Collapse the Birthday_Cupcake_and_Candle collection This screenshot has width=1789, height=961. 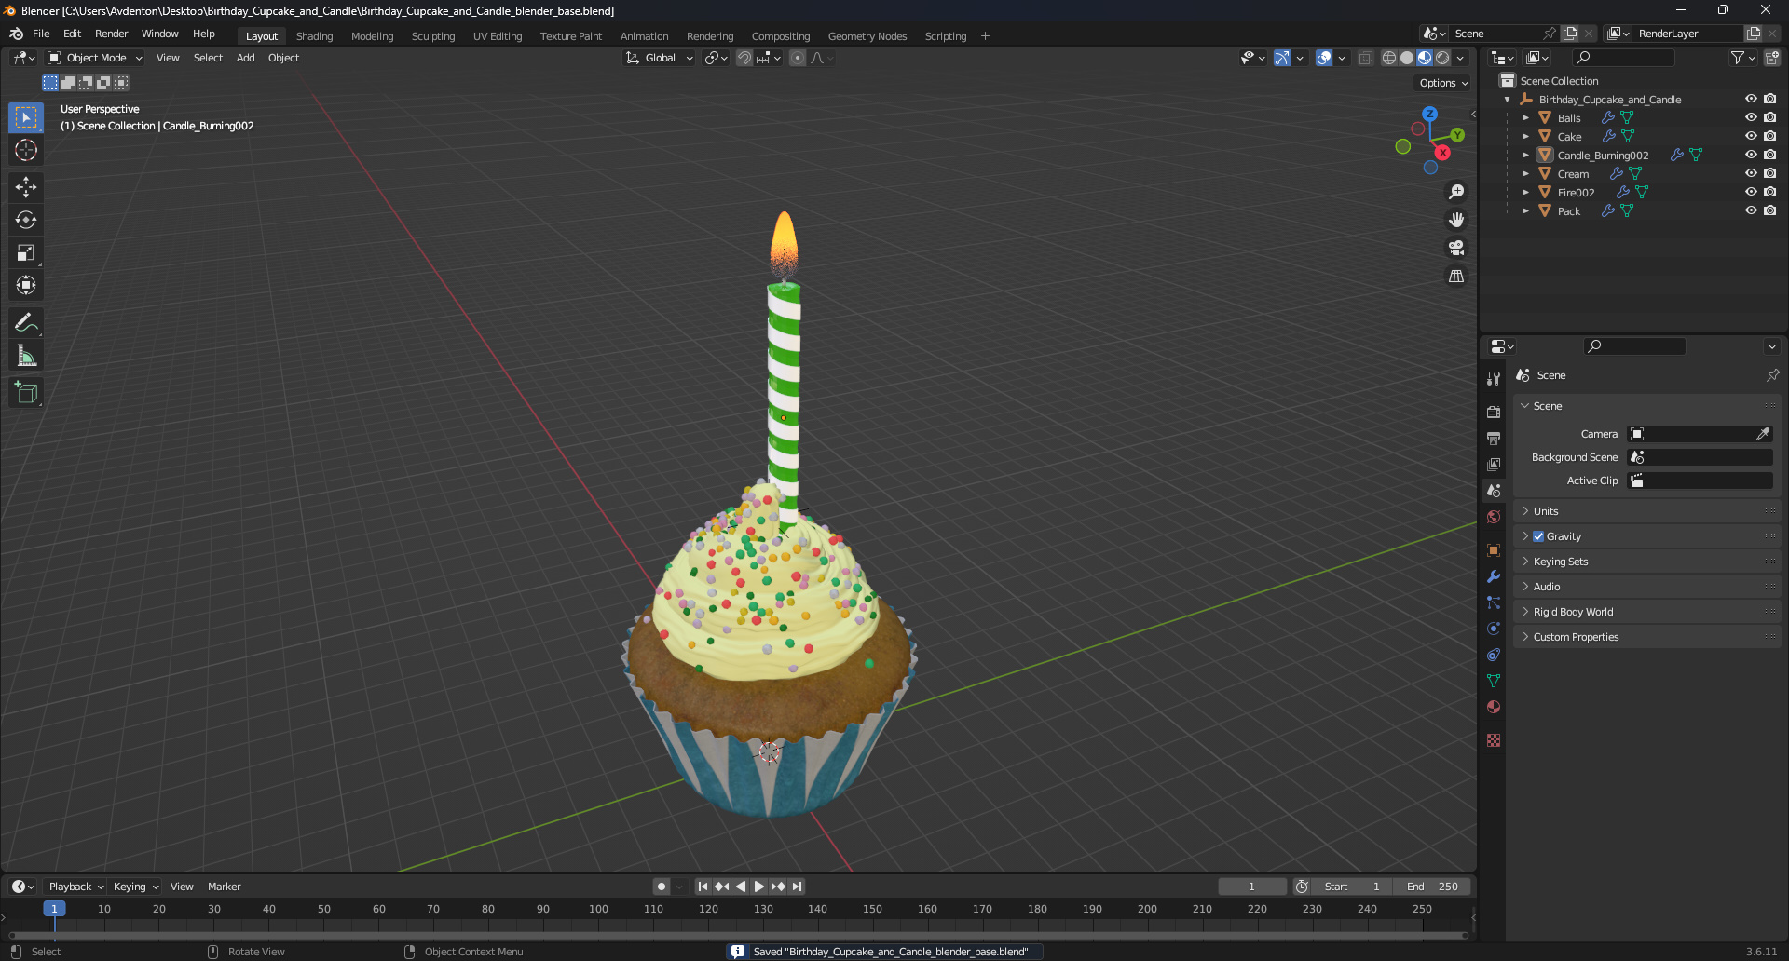coord(1508,100)
